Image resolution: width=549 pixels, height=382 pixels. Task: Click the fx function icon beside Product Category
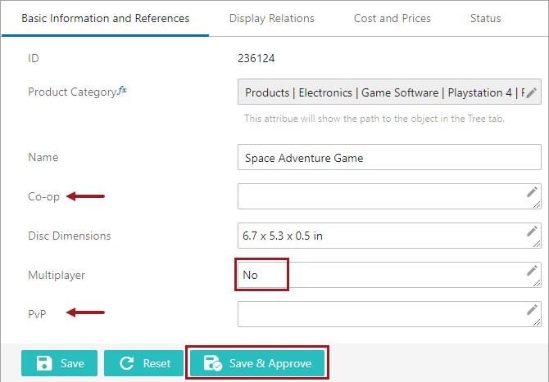click(122, 90)
